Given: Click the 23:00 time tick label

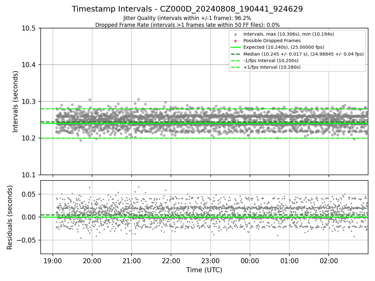Looking at the screenshot, I should pyautogui.click(x=210, y=260).
